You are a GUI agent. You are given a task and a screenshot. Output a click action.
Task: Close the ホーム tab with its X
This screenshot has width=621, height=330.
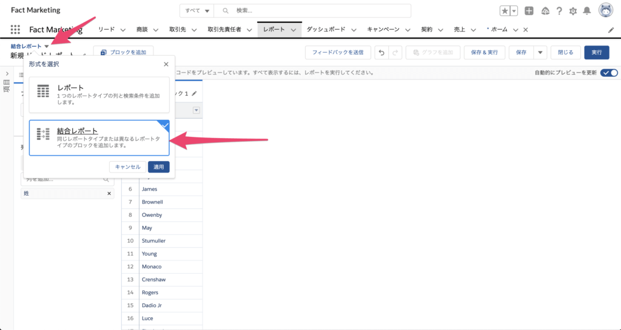526,30
